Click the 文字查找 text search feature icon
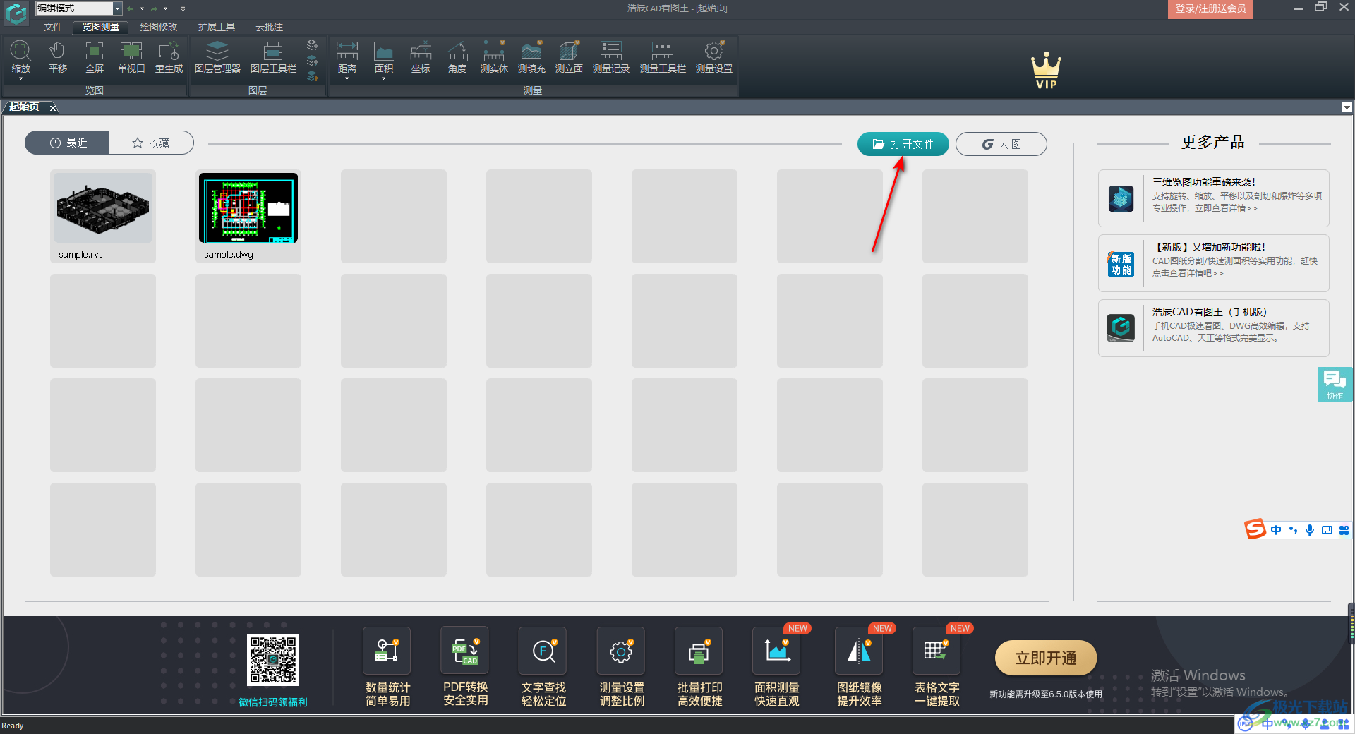Image resolution: width=1355 pixels, height=734 pixels. click(x=543, y=651)
